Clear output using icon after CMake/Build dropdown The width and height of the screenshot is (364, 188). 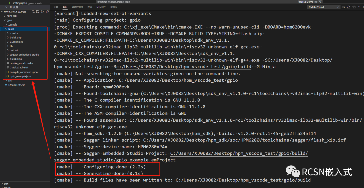(343, 7)
